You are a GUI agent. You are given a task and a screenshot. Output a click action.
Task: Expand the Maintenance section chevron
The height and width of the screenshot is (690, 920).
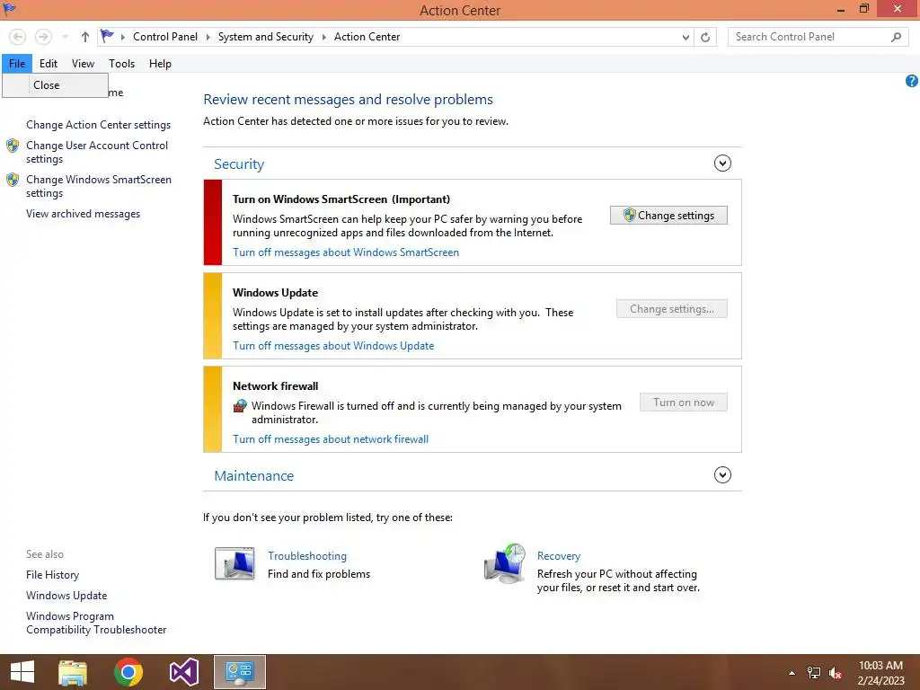(722, 474)
